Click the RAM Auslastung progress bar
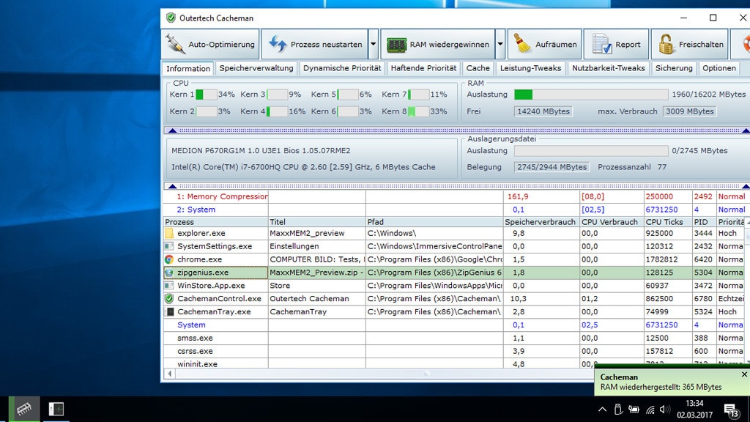Image resolution: width=750 pixels, height=422 pixels. (x=591, y=95)
